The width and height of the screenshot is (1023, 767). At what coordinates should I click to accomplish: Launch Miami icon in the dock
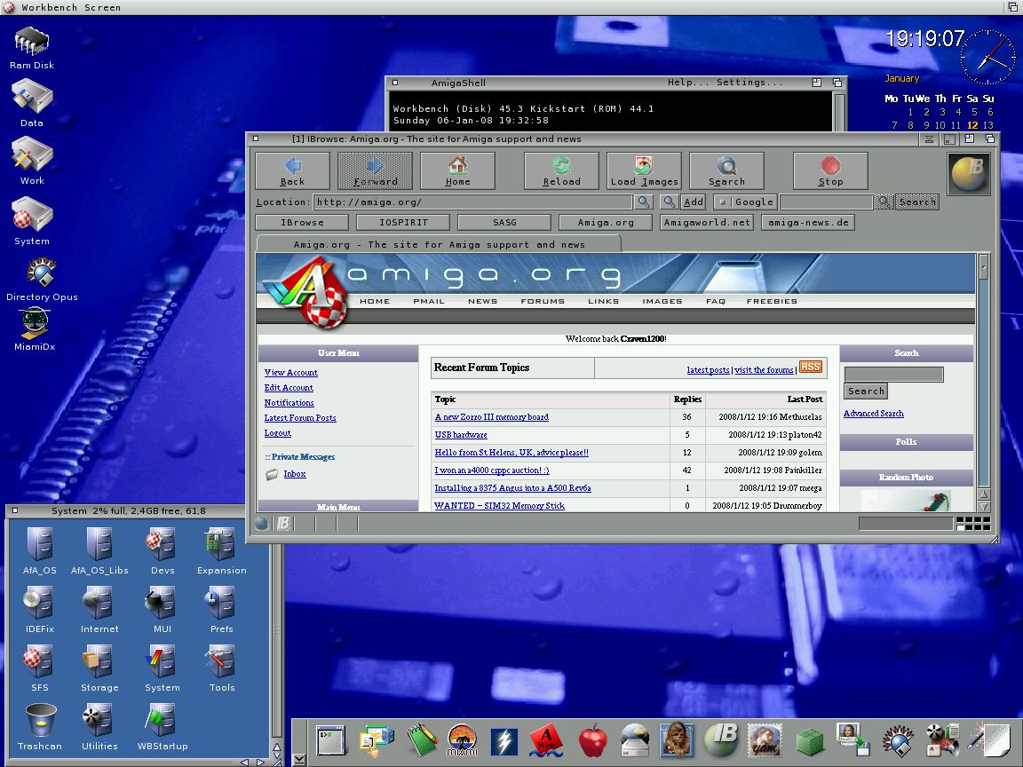coord(462,741)
